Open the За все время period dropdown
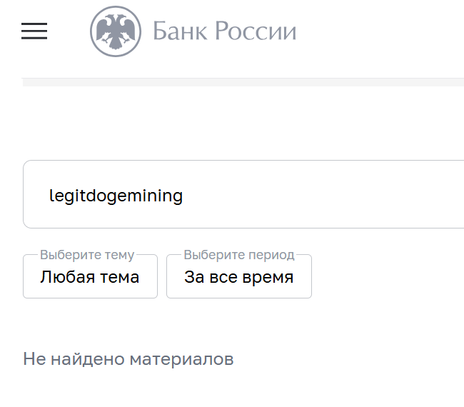The height and width of the screenshot is (407, 464). [238, 277]
